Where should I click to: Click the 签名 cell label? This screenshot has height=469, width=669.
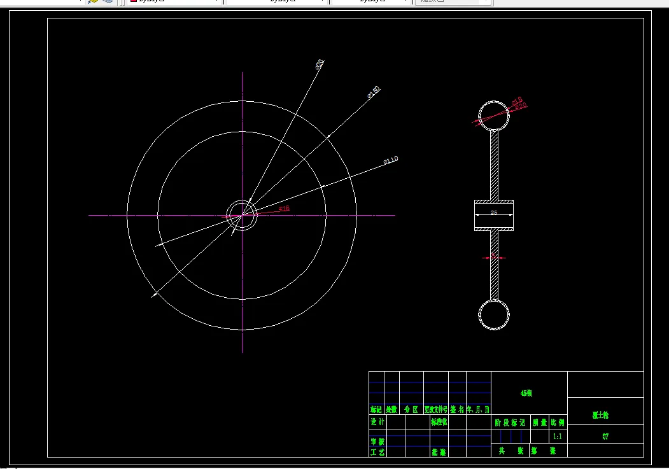(457, 409)
